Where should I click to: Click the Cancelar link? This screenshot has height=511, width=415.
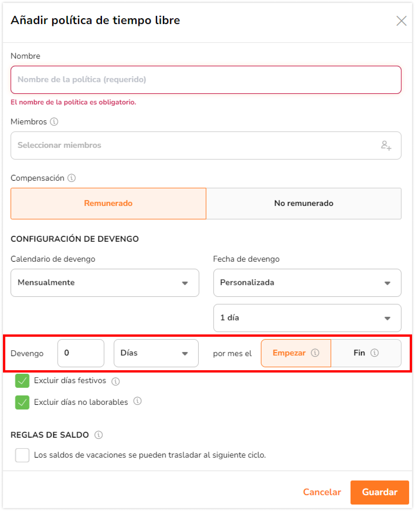tap(322, 492)
